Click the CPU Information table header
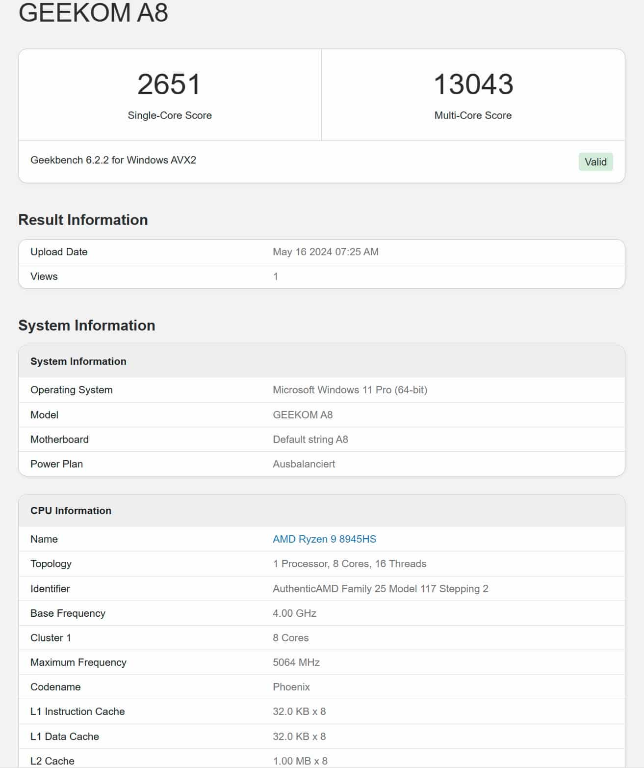The width and height of the screenshot is (644, 768). click(x=71, y=511)
